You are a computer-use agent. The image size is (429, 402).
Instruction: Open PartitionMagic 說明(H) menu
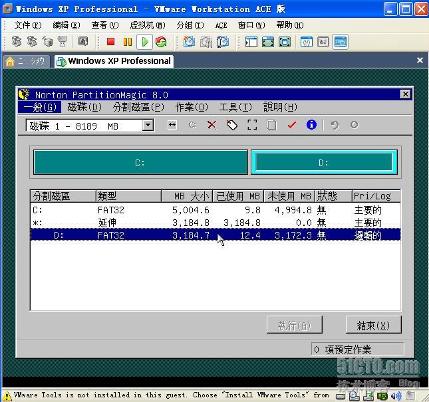280,107
